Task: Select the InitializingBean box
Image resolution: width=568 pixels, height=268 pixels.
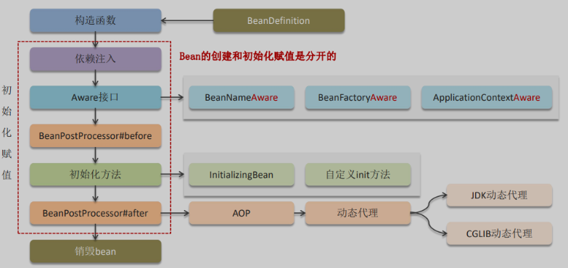Action: tap(242, 175)
